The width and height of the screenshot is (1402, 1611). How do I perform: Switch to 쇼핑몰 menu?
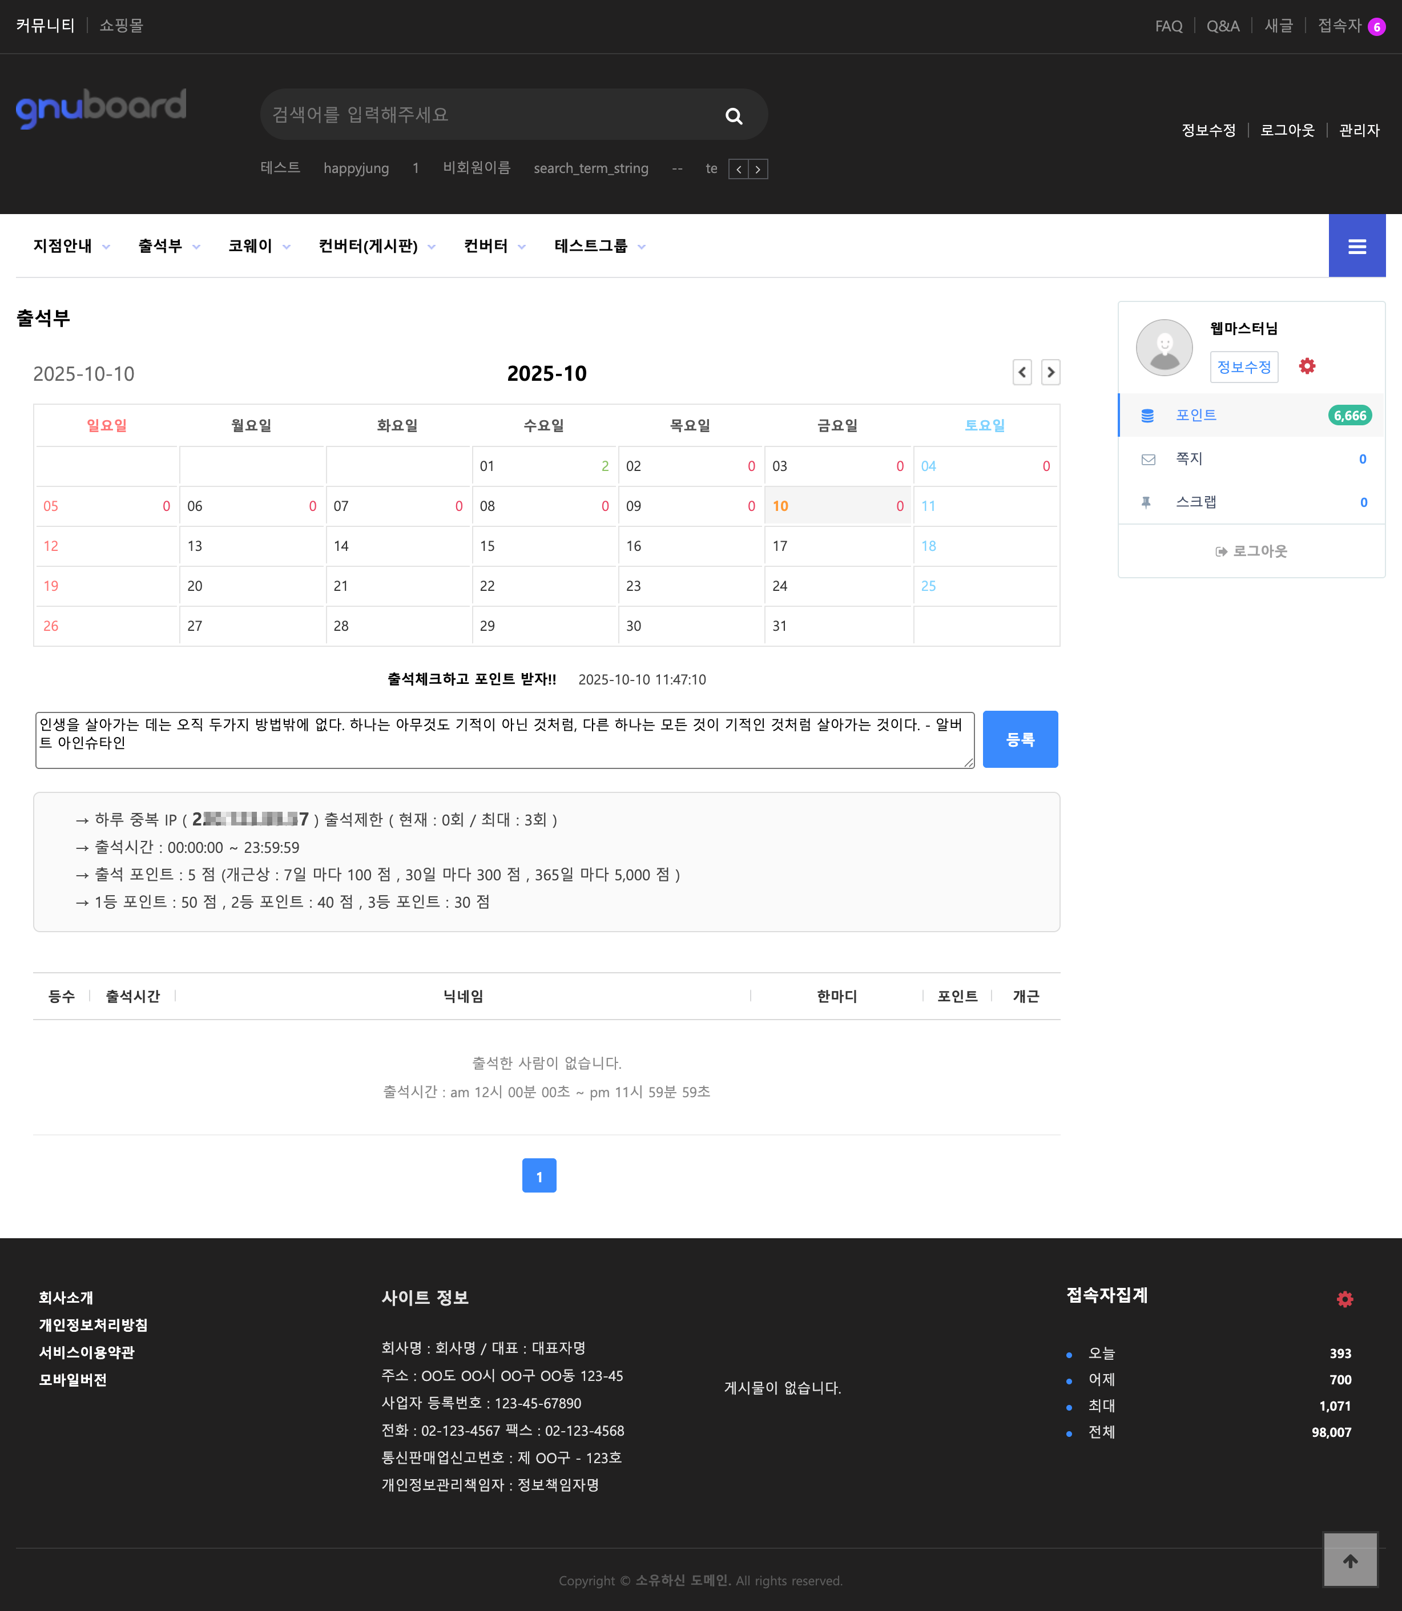120,25
